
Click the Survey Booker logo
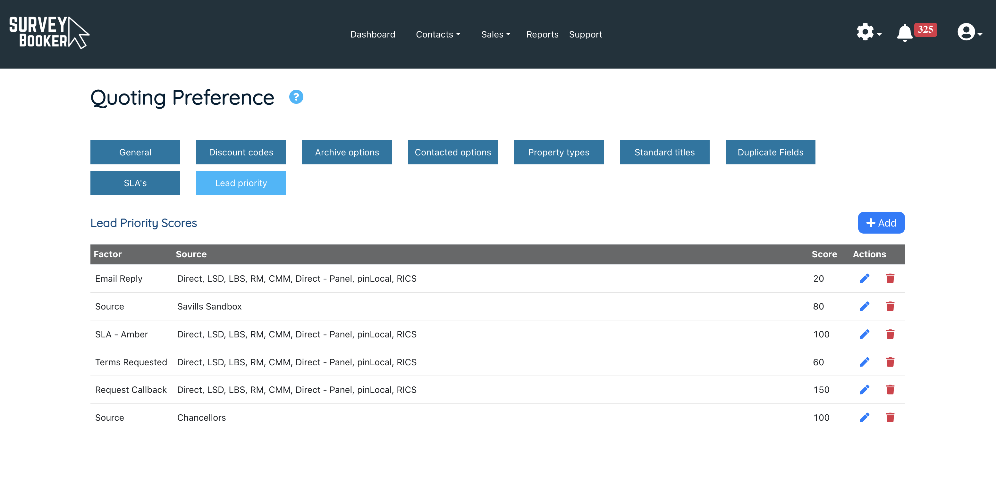point(49,33)
